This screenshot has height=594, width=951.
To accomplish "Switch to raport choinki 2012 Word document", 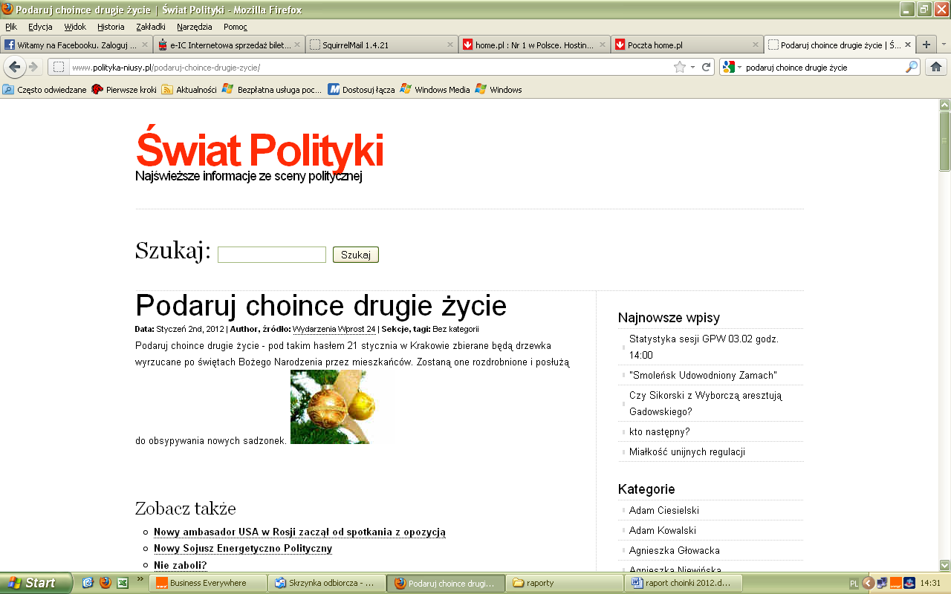I will tap(683, 583).
